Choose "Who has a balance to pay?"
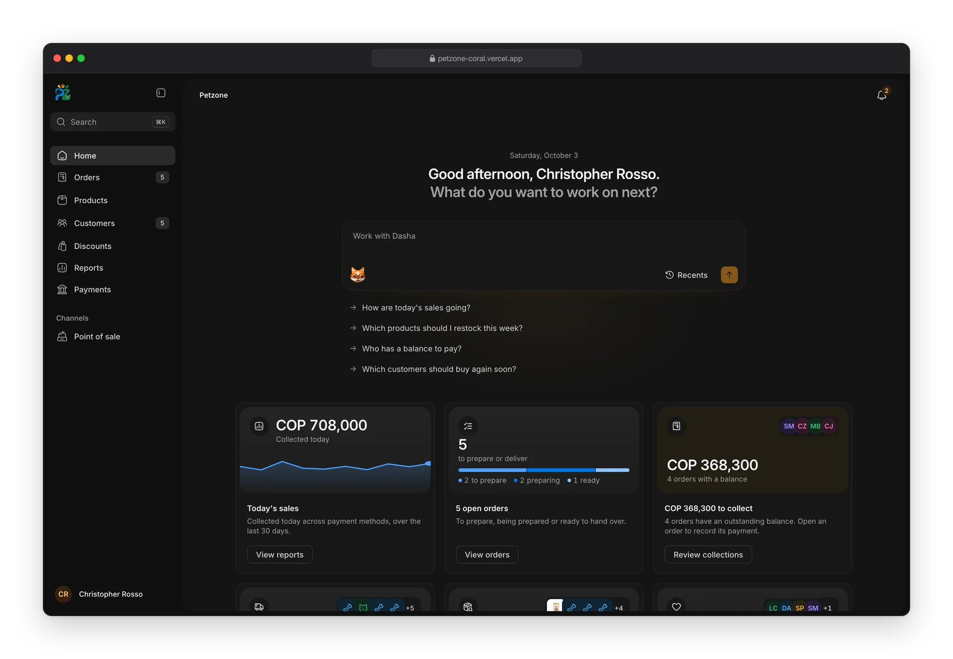The image size is (953, 659). click(412, 349)
